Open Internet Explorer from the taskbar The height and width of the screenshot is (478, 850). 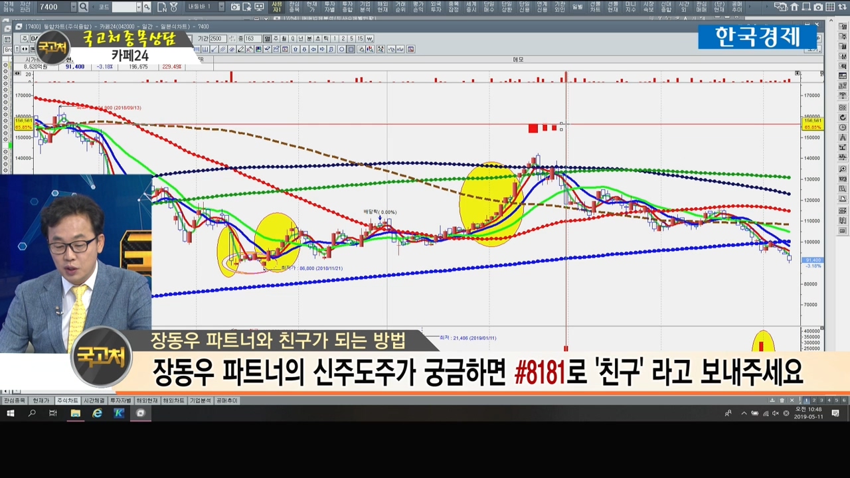pos(97,413)
